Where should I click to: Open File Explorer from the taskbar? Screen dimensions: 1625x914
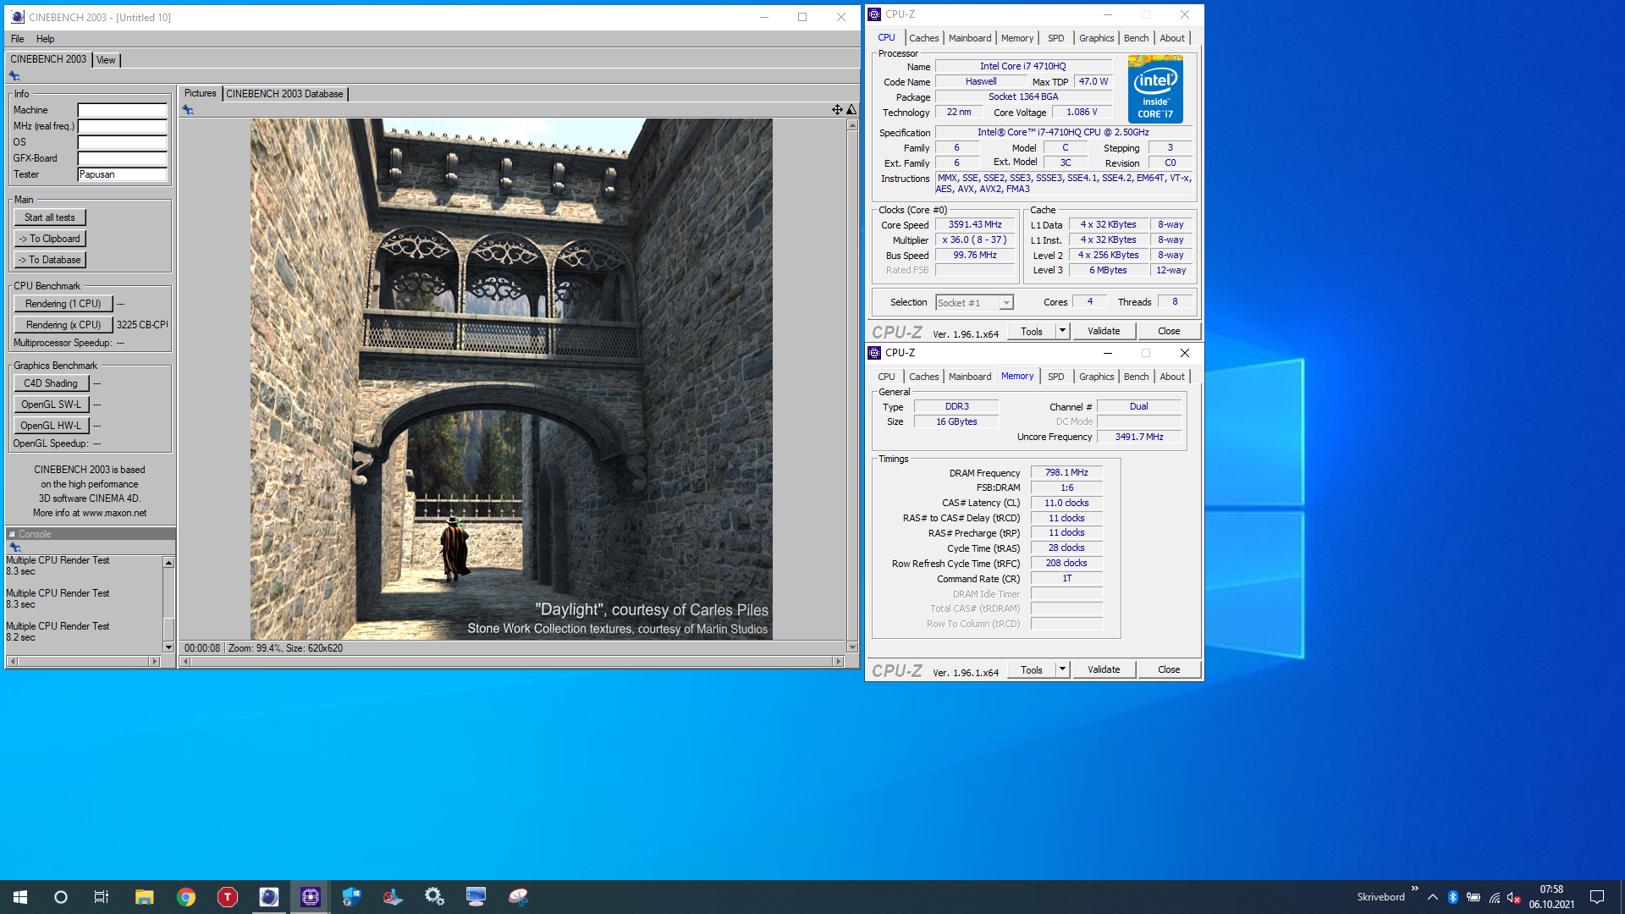pos(145,897)
